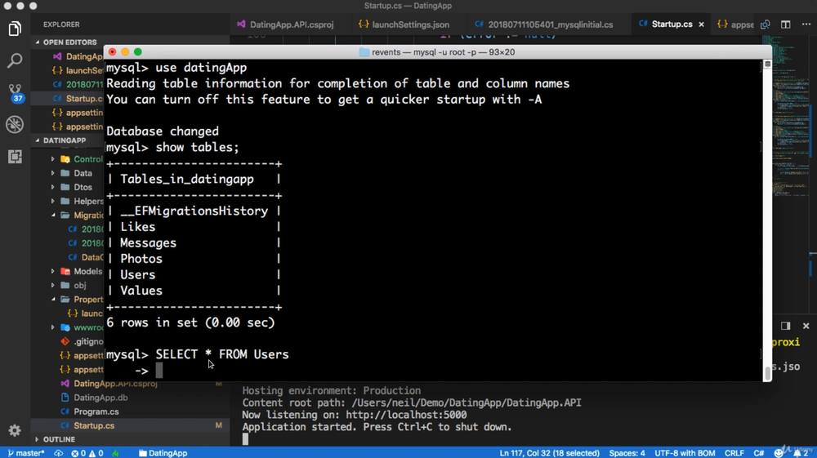Screen dimensions: 817x458
Task: Open the Extensions view in activity bar
Action: click(x=15, y=156)
